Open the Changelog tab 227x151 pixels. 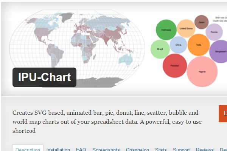138,149
